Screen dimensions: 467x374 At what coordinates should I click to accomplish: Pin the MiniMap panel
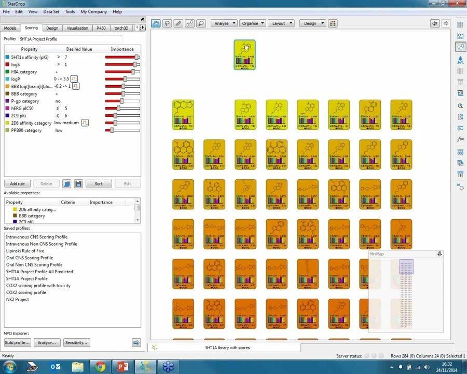[x=439, y=253]
